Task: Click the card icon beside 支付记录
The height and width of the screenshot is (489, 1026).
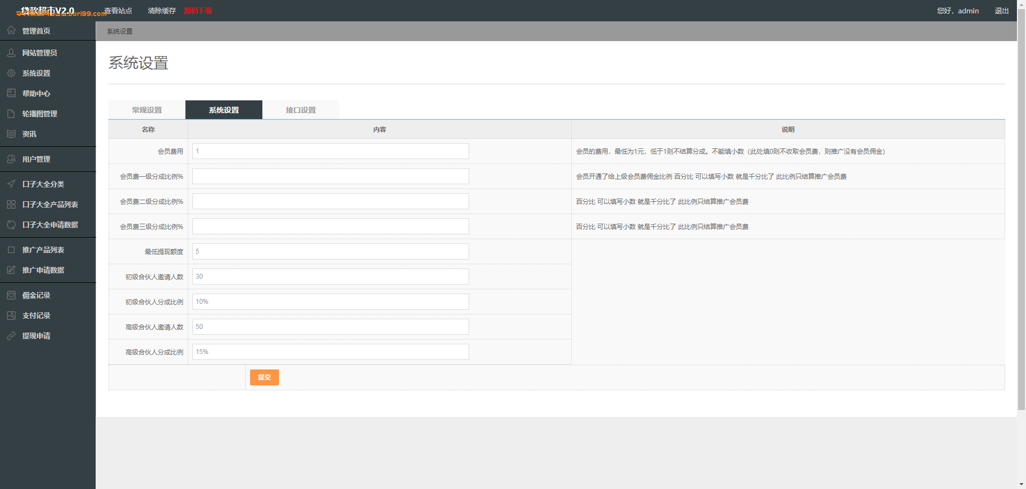Action: click(x=11, y=316)
